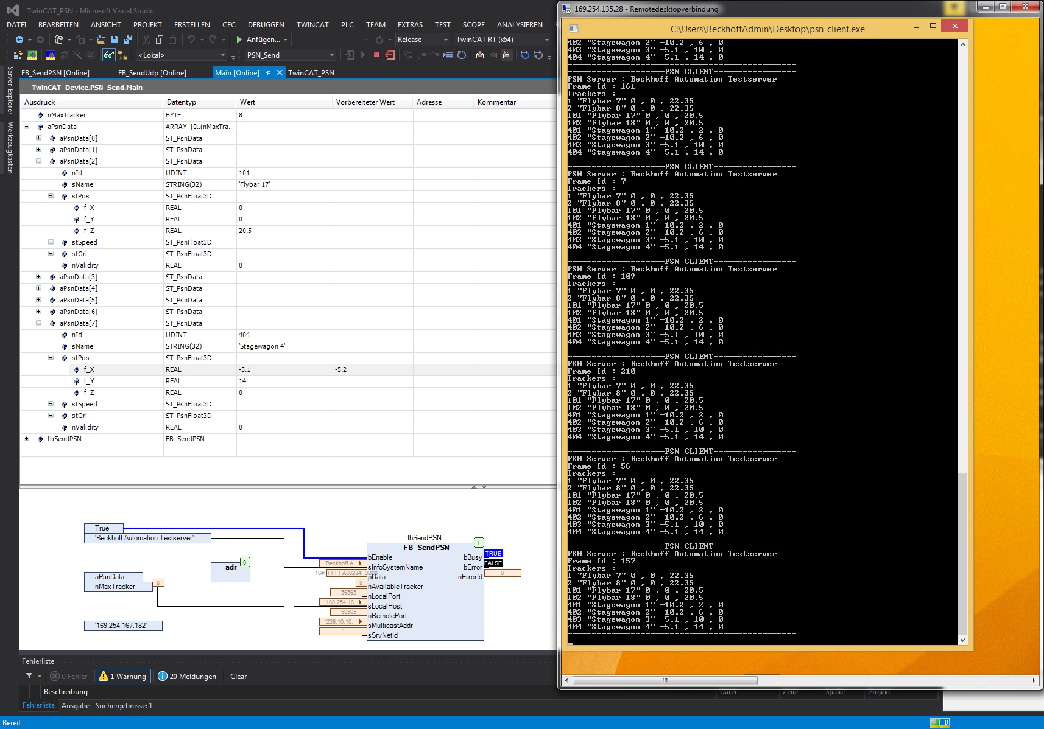
Task: Click the green Start arrow next to Anfügen
Action: (x=239, y=40)
